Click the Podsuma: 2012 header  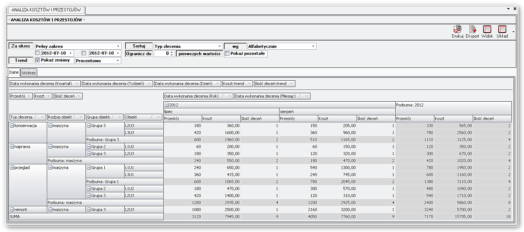(x=453, y=108)
